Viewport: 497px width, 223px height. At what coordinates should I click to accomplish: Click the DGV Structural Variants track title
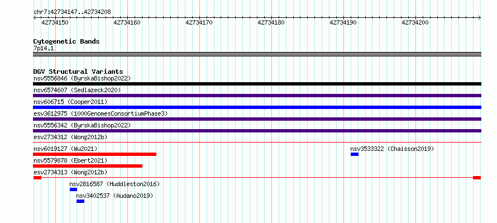tap(78, 72)
